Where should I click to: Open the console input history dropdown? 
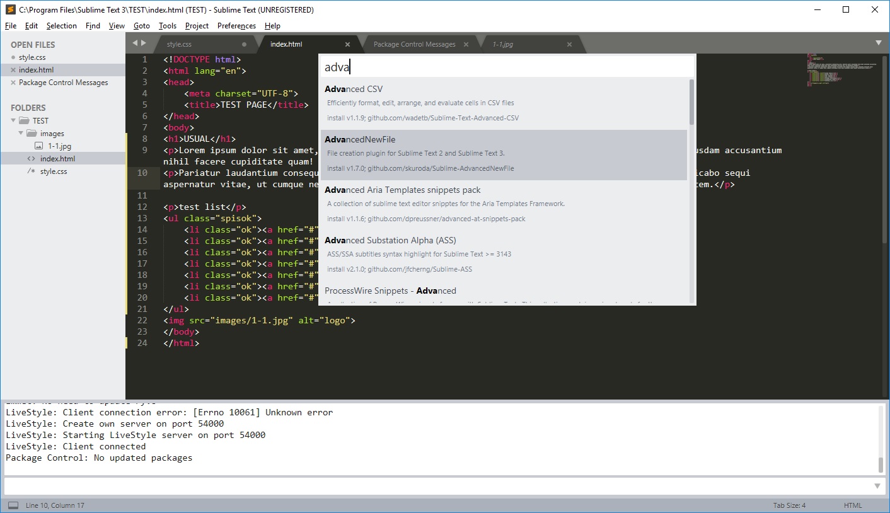tap(877, 486)
